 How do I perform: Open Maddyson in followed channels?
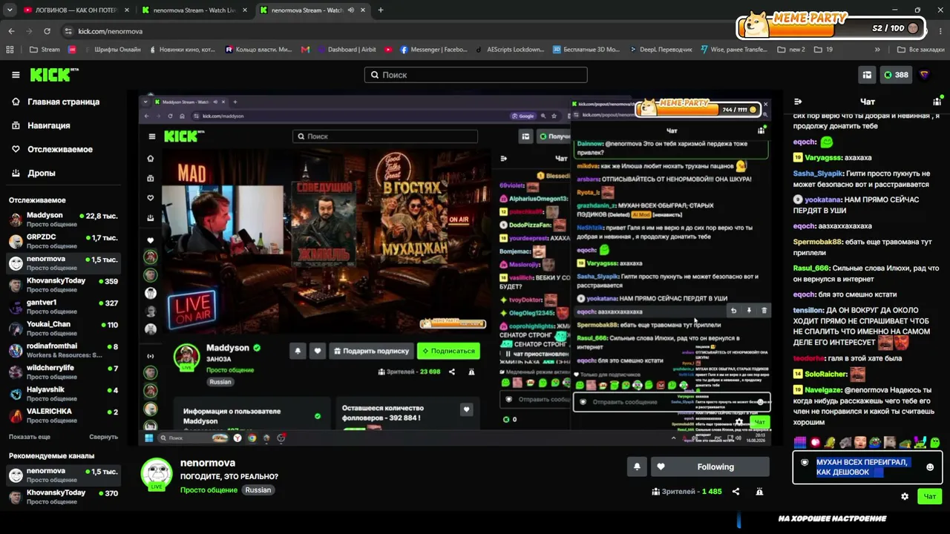pos(63,220)
